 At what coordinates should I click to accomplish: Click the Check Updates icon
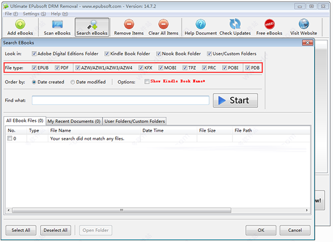(x=235, y=24)
